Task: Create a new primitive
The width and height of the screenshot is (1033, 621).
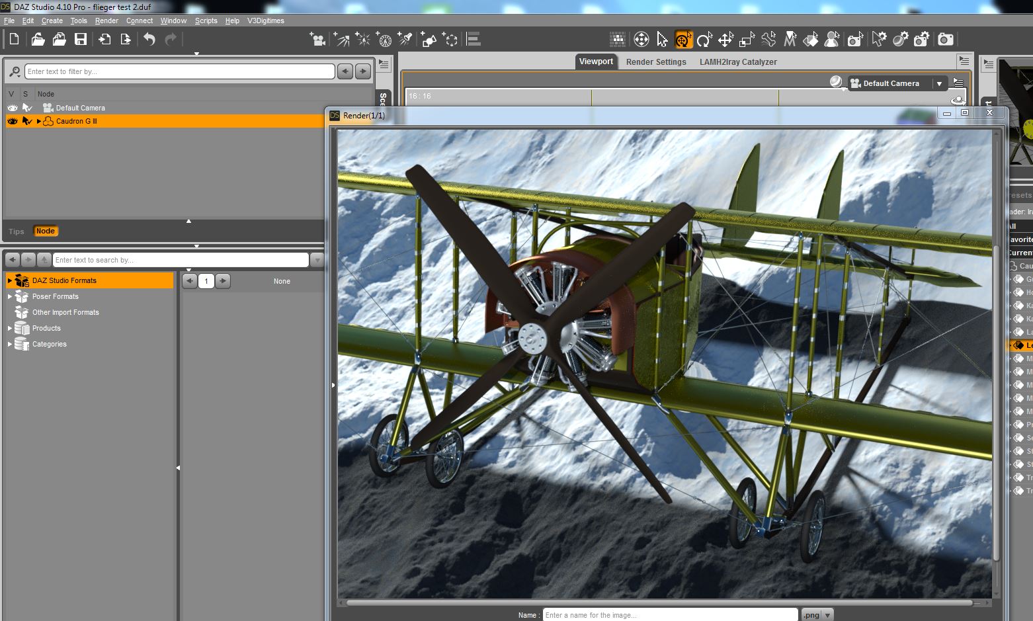Action: point(429,40)
